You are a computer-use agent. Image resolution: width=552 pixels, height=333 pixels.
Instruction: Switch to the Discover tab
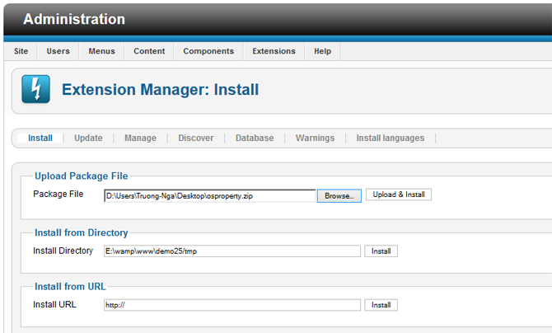[x=196, y=138]
